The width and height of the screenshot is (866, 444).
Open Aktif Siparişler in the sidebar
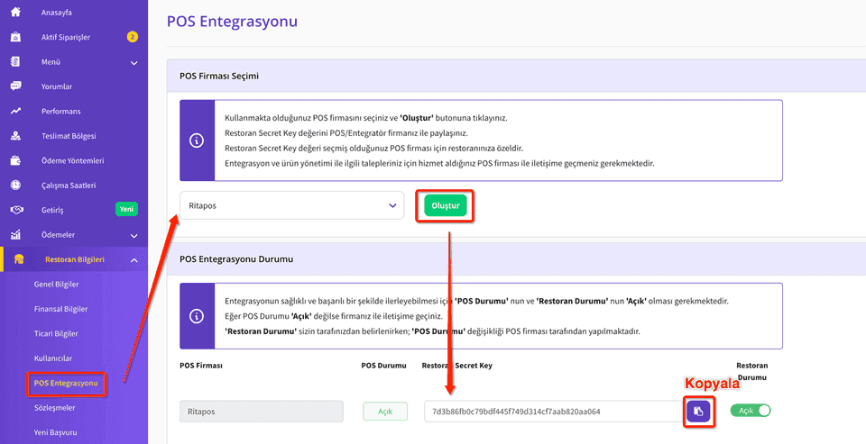click(66, 37)
